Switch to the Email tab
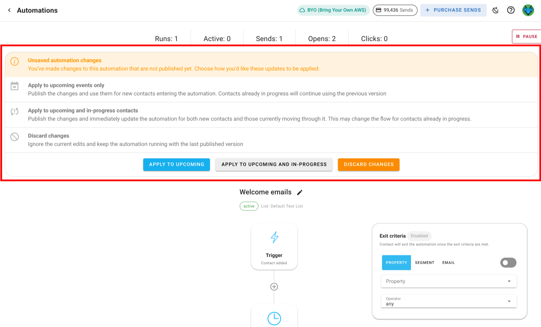This screenshot has width=541, height=327. click(x=448, y=263)
